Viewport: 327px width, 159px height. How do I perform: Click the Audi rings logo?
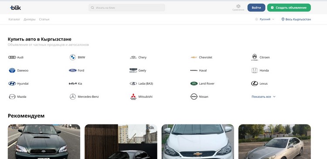pyautogui.click(x=12, y=57)
